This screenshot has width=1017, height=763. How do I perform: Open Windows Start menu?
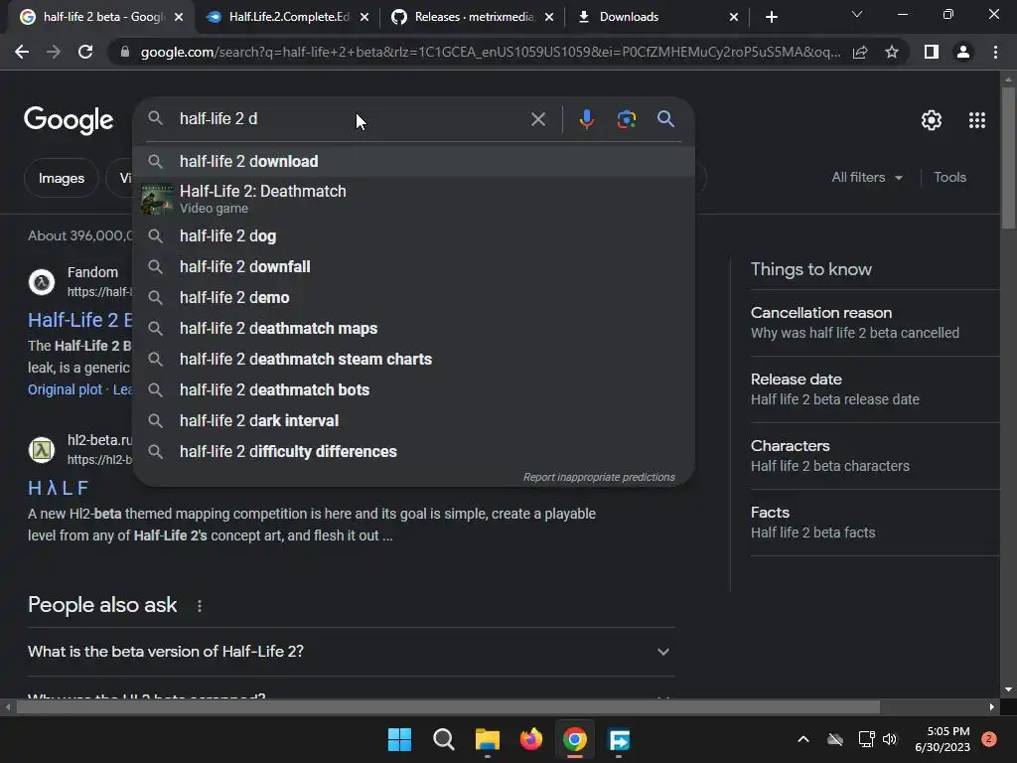[x=399, y=739]
